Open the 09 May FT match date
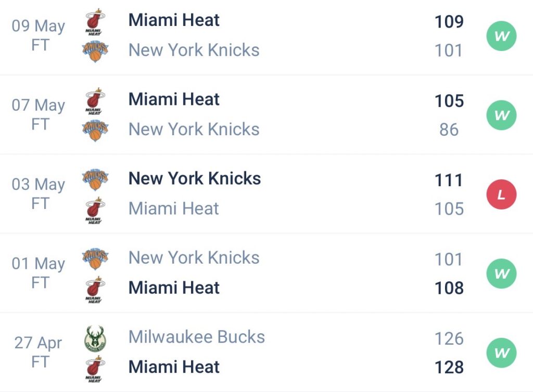 [x=39, y=35]
